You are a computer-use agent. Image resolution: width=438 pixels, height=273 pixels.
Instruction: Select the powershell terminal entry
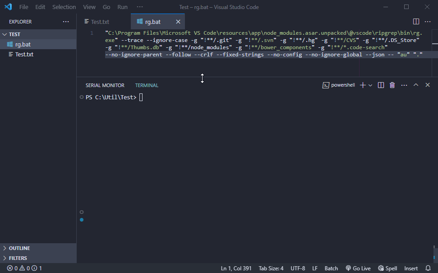339,85
